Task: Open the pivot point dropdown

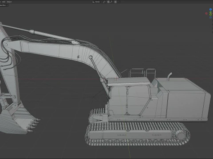Action: (x=104, y=2)
